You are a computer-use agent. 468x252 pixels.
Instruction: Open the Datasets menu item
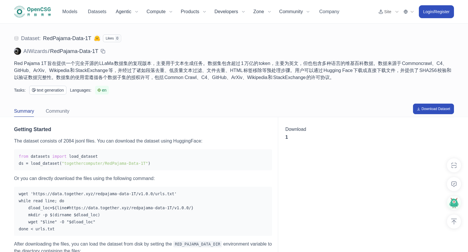pyautogui.click(x=97, y=12)
